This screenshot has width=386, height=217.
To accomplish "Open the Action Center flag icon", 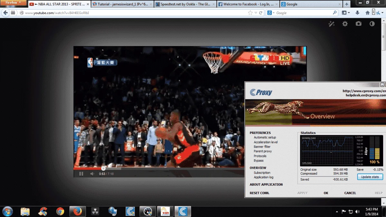I will pyautogui.click(x=344, y=212).
